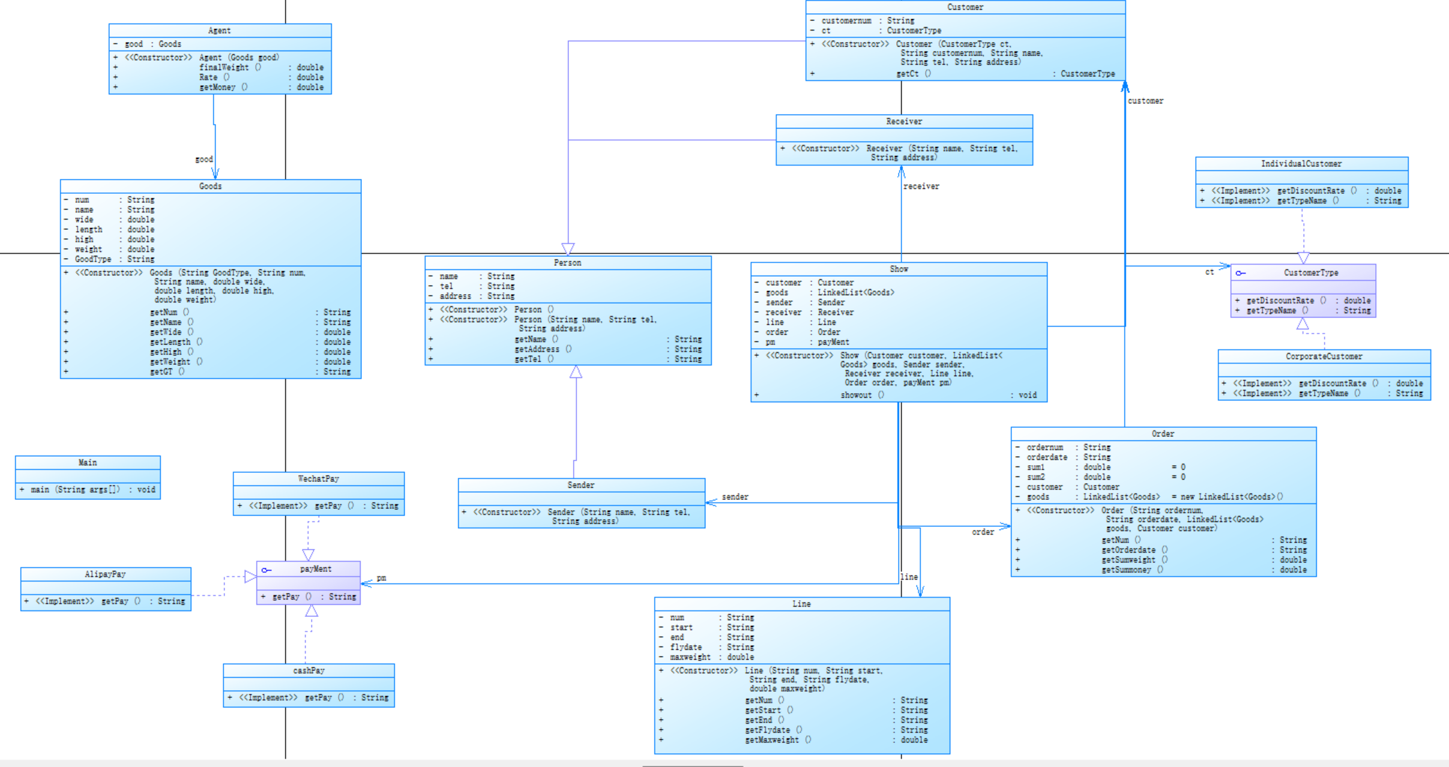Click the generalization triangle below Person class
Screen dimensions: 1449x767
click(x=576, y=372)
